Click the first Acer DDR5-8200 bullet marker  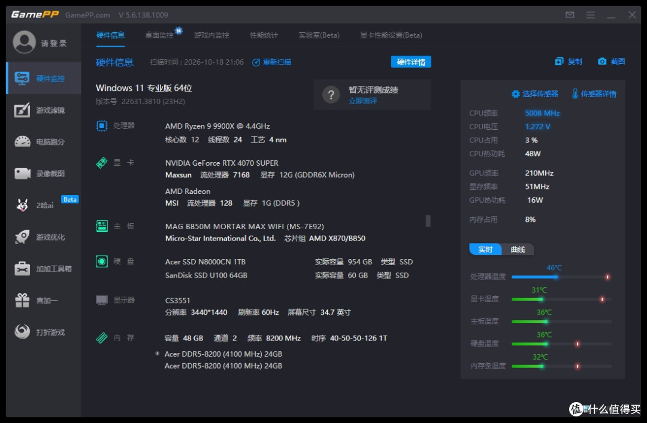tap(157, 354)
